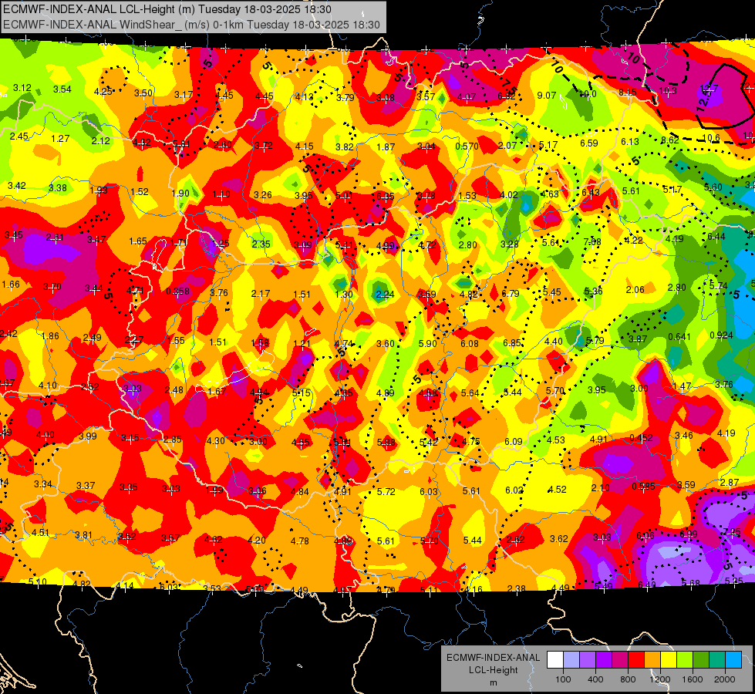The height and width of the screenshot is (694, 755).
Task: Click the LCL-Height title line in the header
Action: pyautogui.click(x=167, y=9)
